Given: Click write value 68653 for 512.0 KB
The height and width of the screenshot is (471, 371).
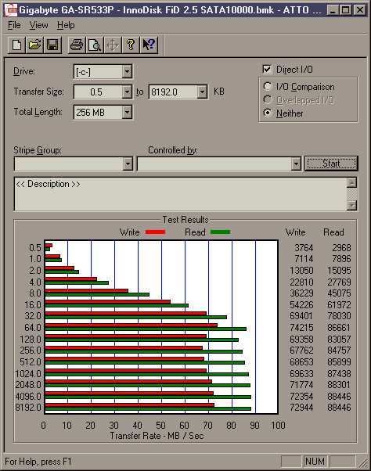Looking at the screenshot, I should coord(301,362).
